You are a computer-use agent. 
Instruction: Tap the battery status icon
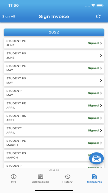pyautogui.click(x=100, y=6)
